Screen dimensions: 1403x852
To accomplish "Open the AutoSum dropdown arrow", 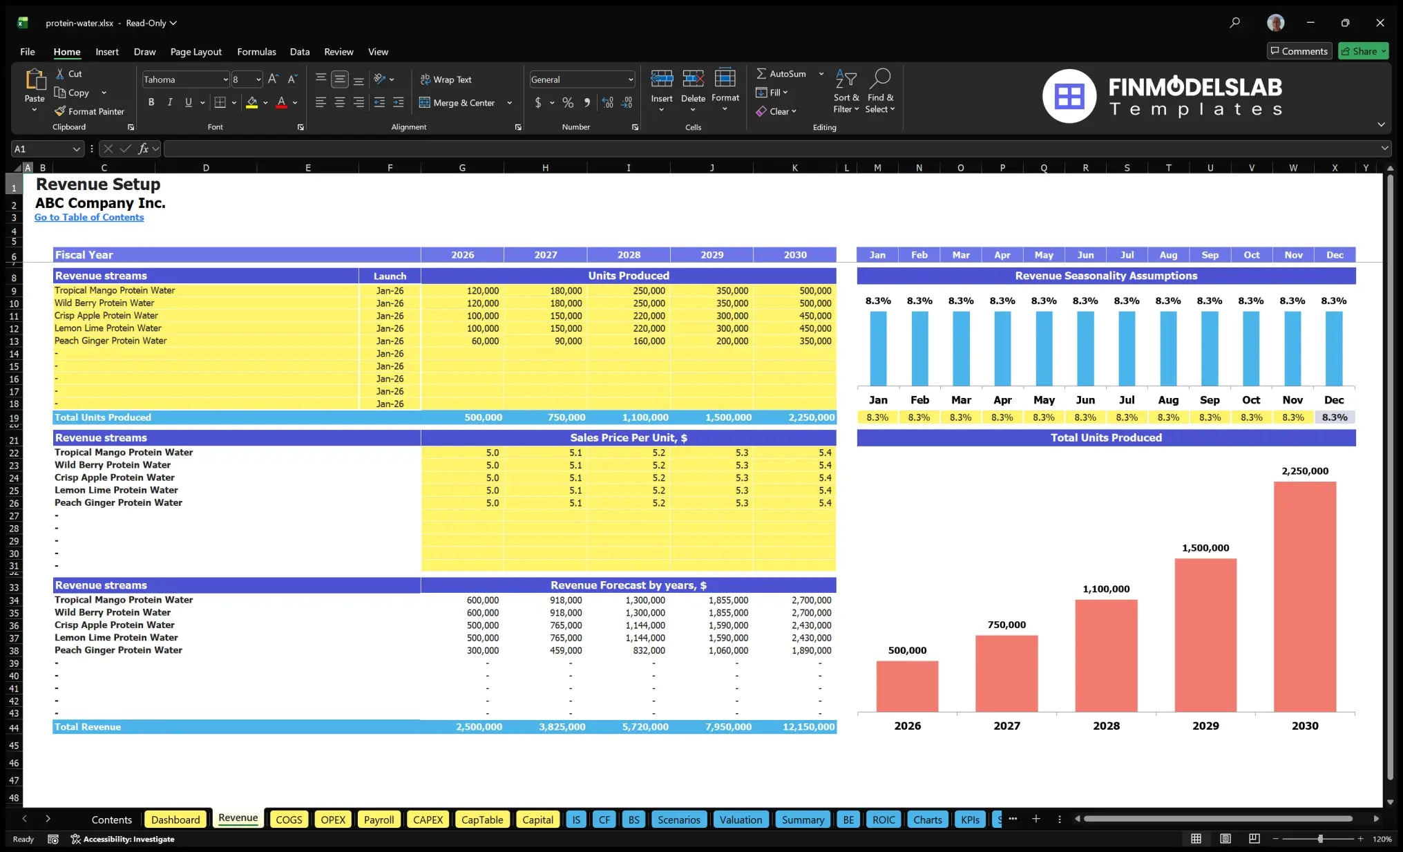I will (x=821, y=73).
